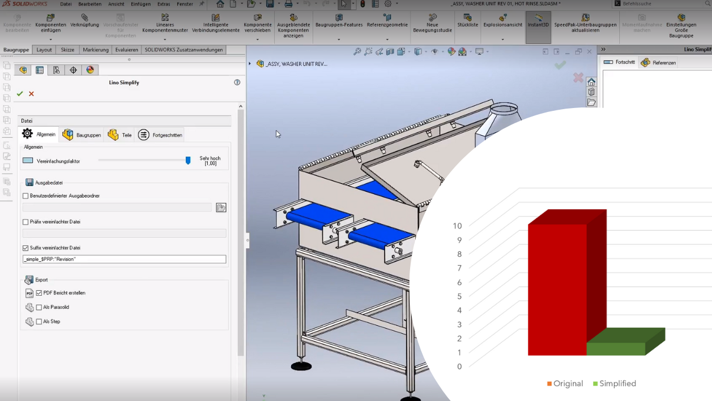Click the green checkmark to confirm Lino Simplify
Viewport: 712px width, 401px height.
point(20,94)
